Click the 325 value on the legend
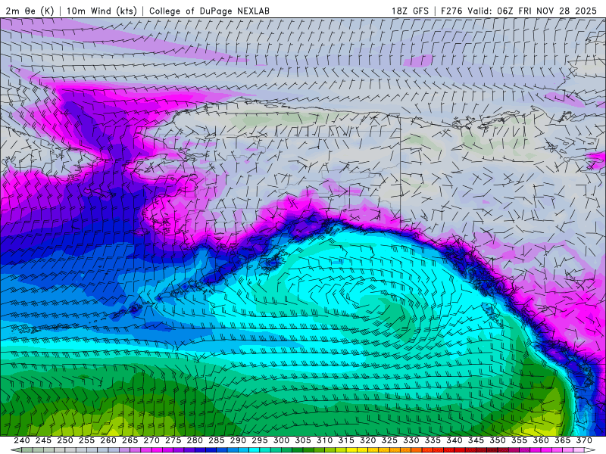Viewport: 606px width, 454px height. [x=389, y=440]
